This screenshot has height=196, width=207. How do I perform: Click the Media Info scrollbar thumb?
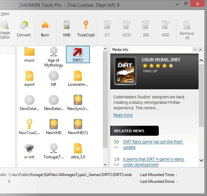[201, 95]
